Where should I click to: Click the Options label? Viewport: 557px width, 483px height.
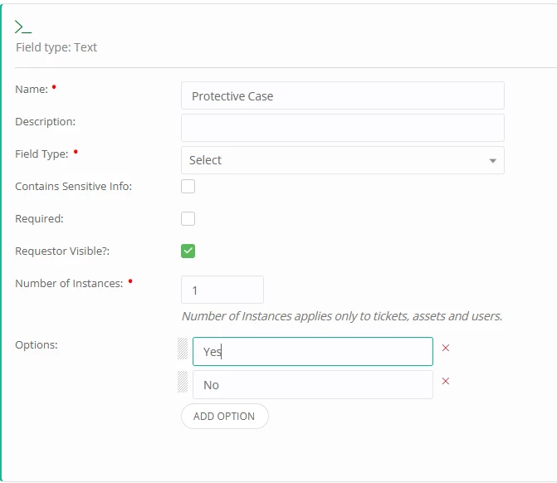point(37,344)
